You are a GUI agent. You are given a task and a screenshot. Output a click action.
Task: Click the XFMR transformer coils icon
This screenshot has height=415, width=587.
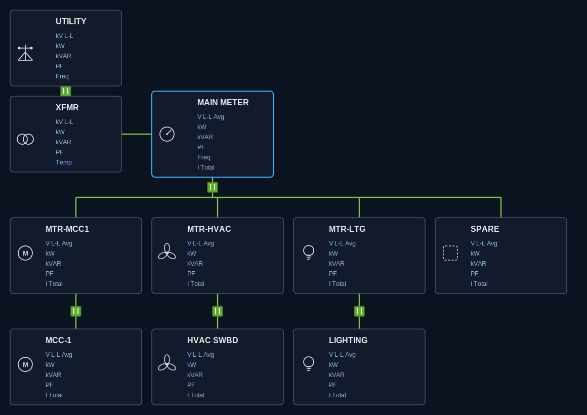25,139
